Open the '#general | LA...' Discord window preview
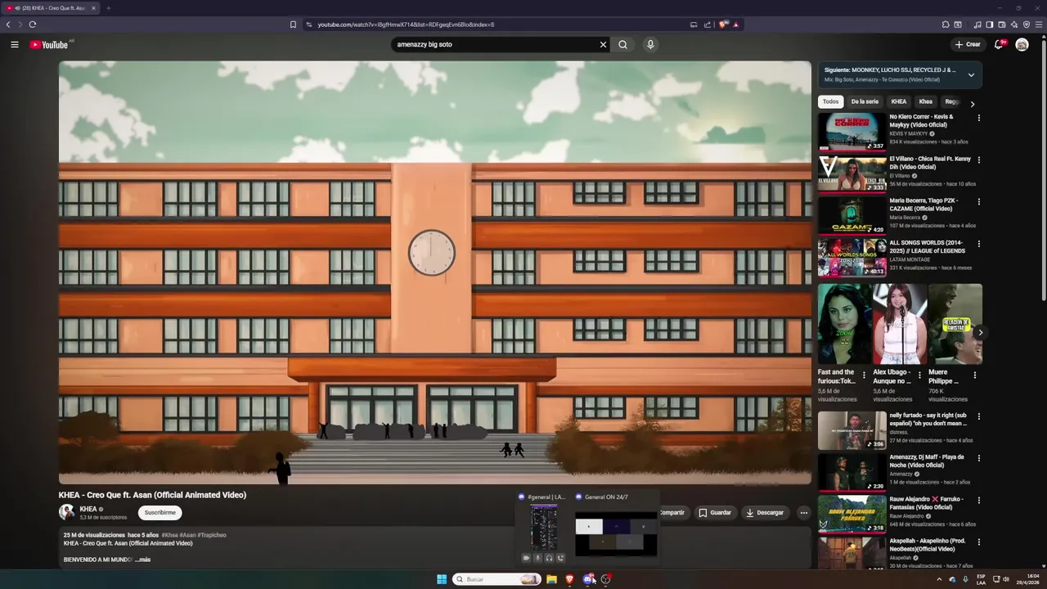1047x589 pixels. click(x=543, y=525)
